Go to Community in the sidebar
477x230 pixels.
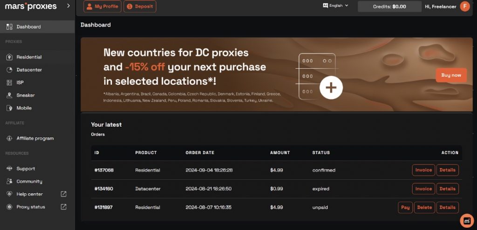click(x=29, y=182)
